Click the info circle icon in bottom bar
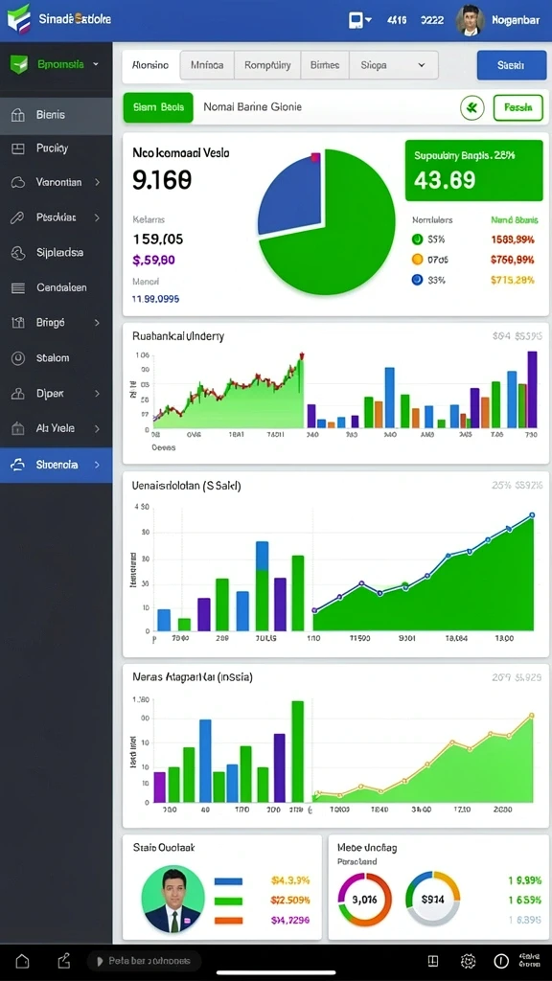The image size is (552, 981). (x=500, y=960)
